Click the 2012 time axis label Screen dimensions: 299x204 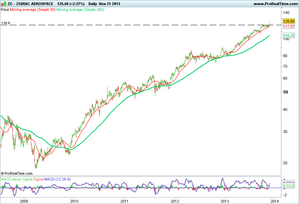click(175, 201)
